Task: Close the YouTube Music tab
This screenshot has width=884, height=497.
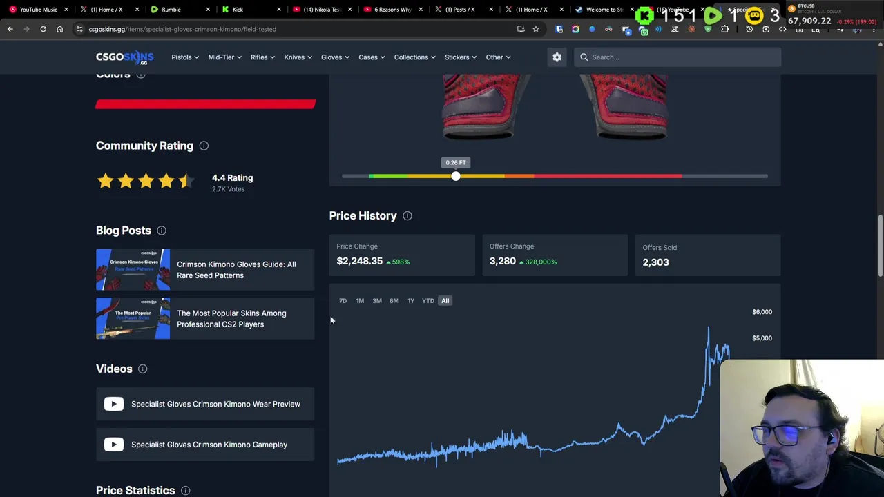Action: [66, 10]
